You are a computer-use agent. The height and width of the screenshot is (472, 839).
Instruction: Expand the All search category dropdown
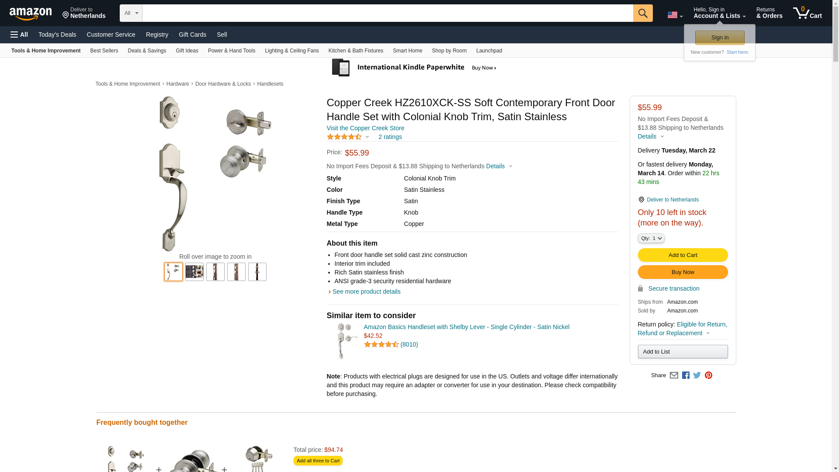tap(131, 13)
